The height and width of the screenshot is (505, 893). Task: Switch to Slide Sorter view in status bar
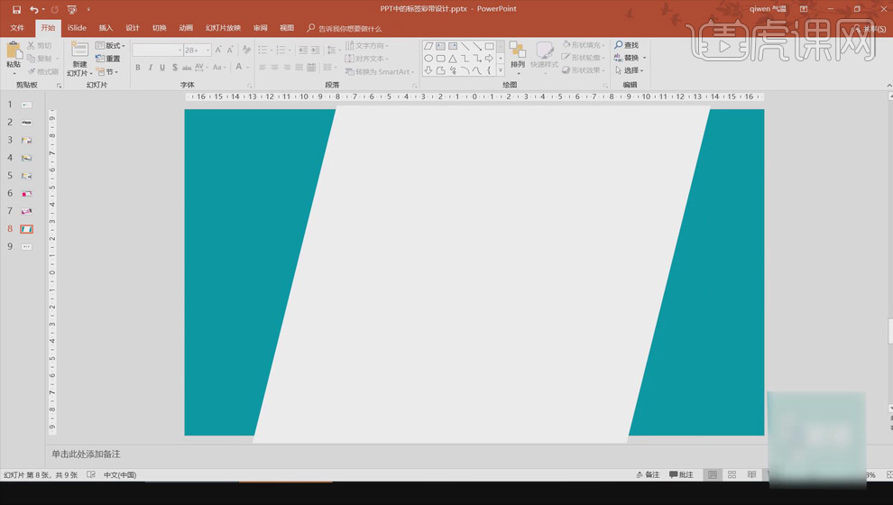pos(732,474)
